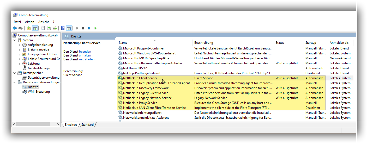Collapse the System tree node

coord(15,40)
